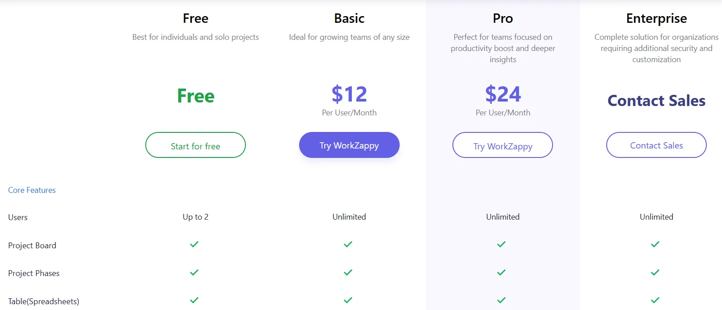Click Project Board checkmark in Free column
This screenshot has width=722, height=310.
coord(194,244)
